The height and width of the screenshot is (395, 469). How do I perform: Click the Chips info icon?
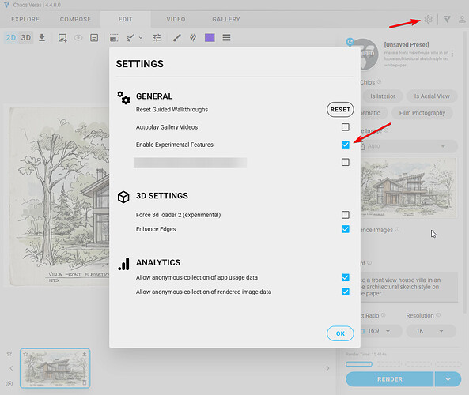pos(379,81)
